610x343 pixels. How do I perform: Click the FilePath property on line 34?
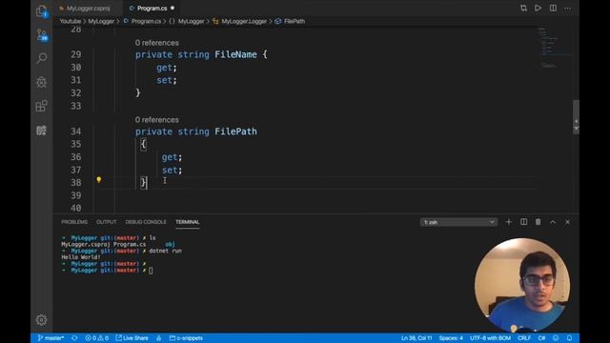coord(235,131)
